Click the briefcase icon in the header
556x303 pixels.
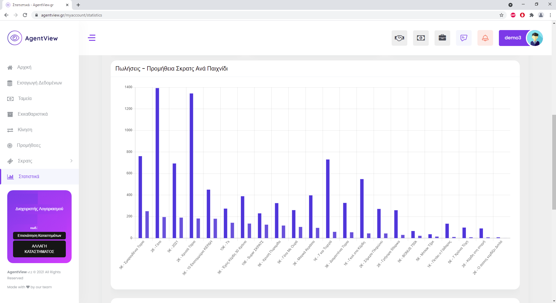pyautogui.click(x=442, y=38)
